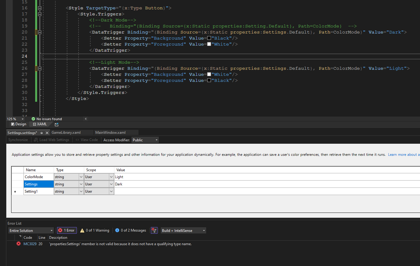This screenshot has height=266, width=420.
Task: Pin the Settings.settings tab
Action: point(42,133)
